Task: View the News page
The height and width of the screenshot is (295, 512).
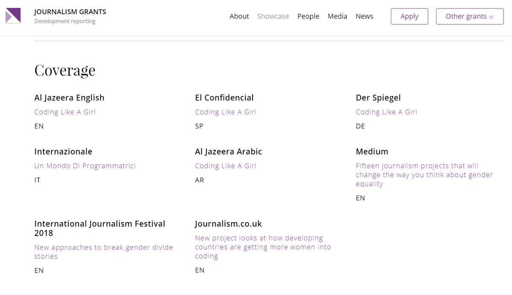Action: 364,16
